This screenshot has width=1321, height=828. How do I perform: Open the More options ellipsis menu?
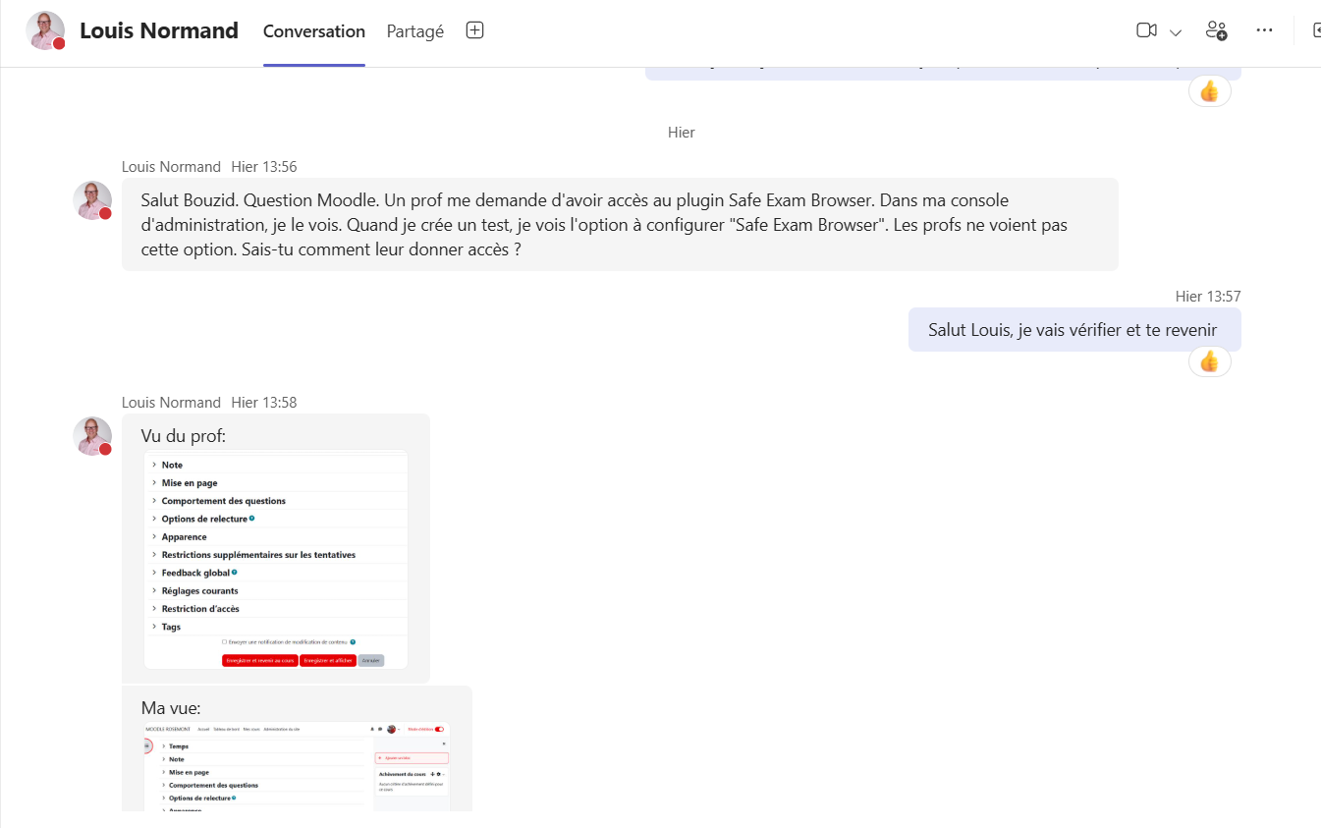(x=1264, y=30)
